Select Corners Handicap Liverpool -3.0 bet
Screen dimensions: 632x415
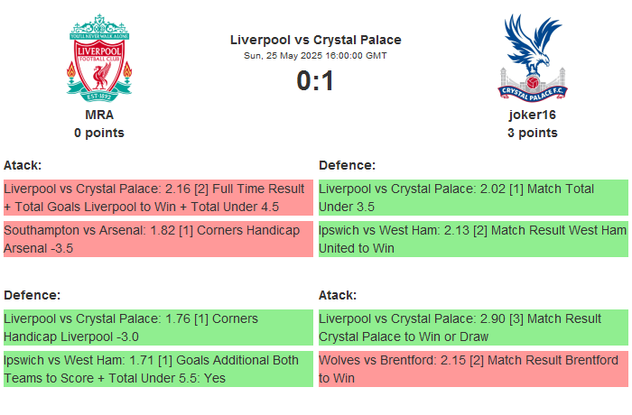pyautogui.click(x=158, y=327)
